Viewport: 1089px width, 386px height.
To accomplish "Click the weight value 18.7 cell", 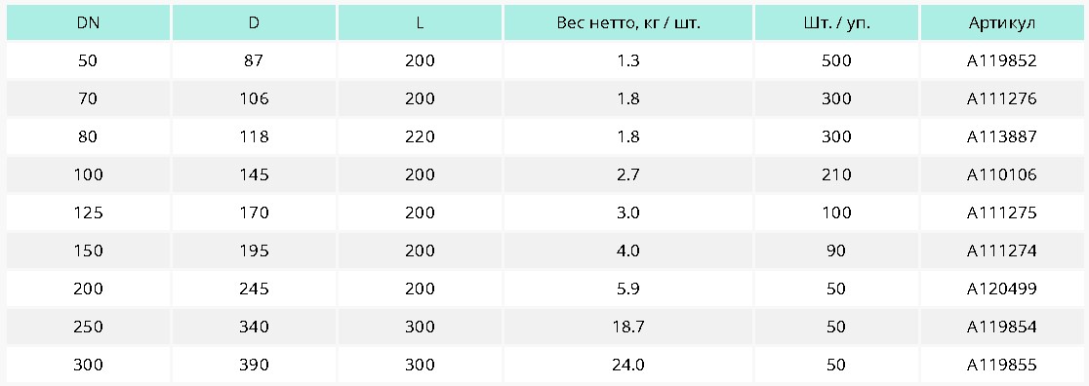I will tap(627, 327).
